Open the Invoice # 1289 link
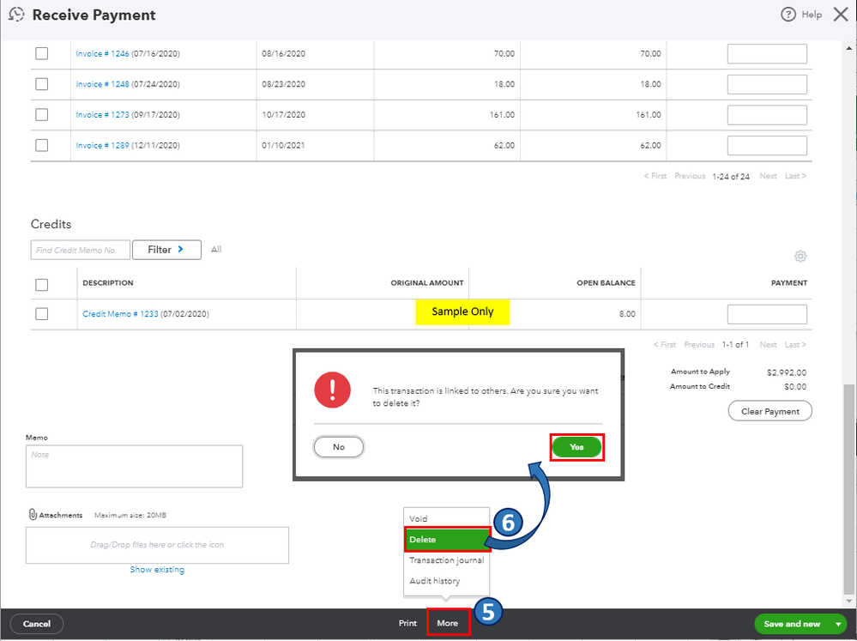 click(102, 146)
